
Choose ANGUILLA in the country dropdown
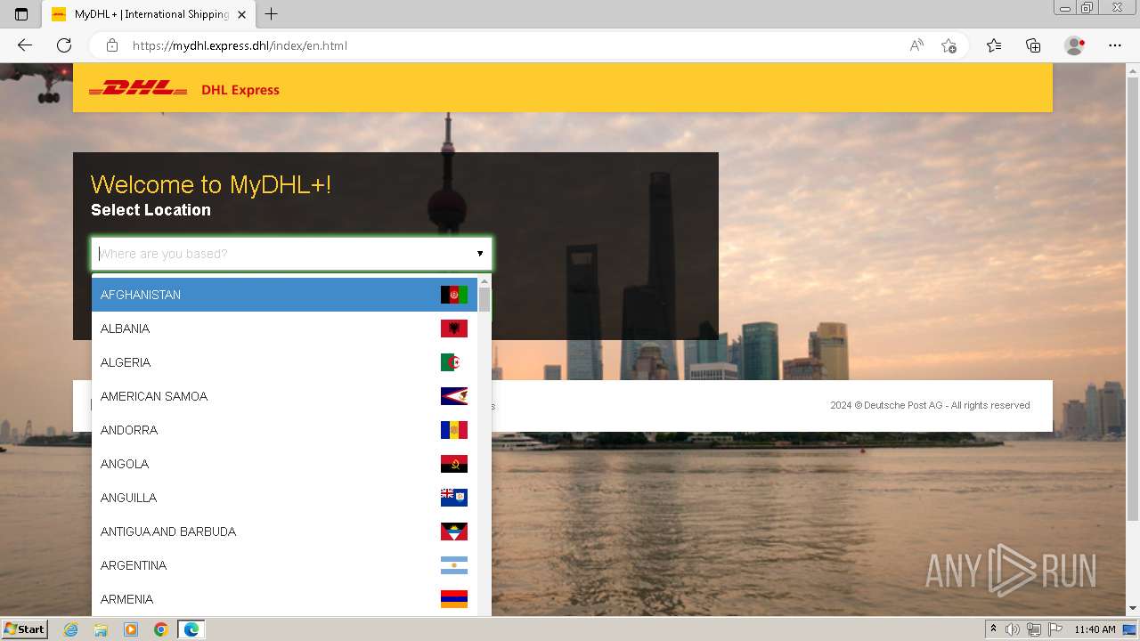tap(284, 498)
